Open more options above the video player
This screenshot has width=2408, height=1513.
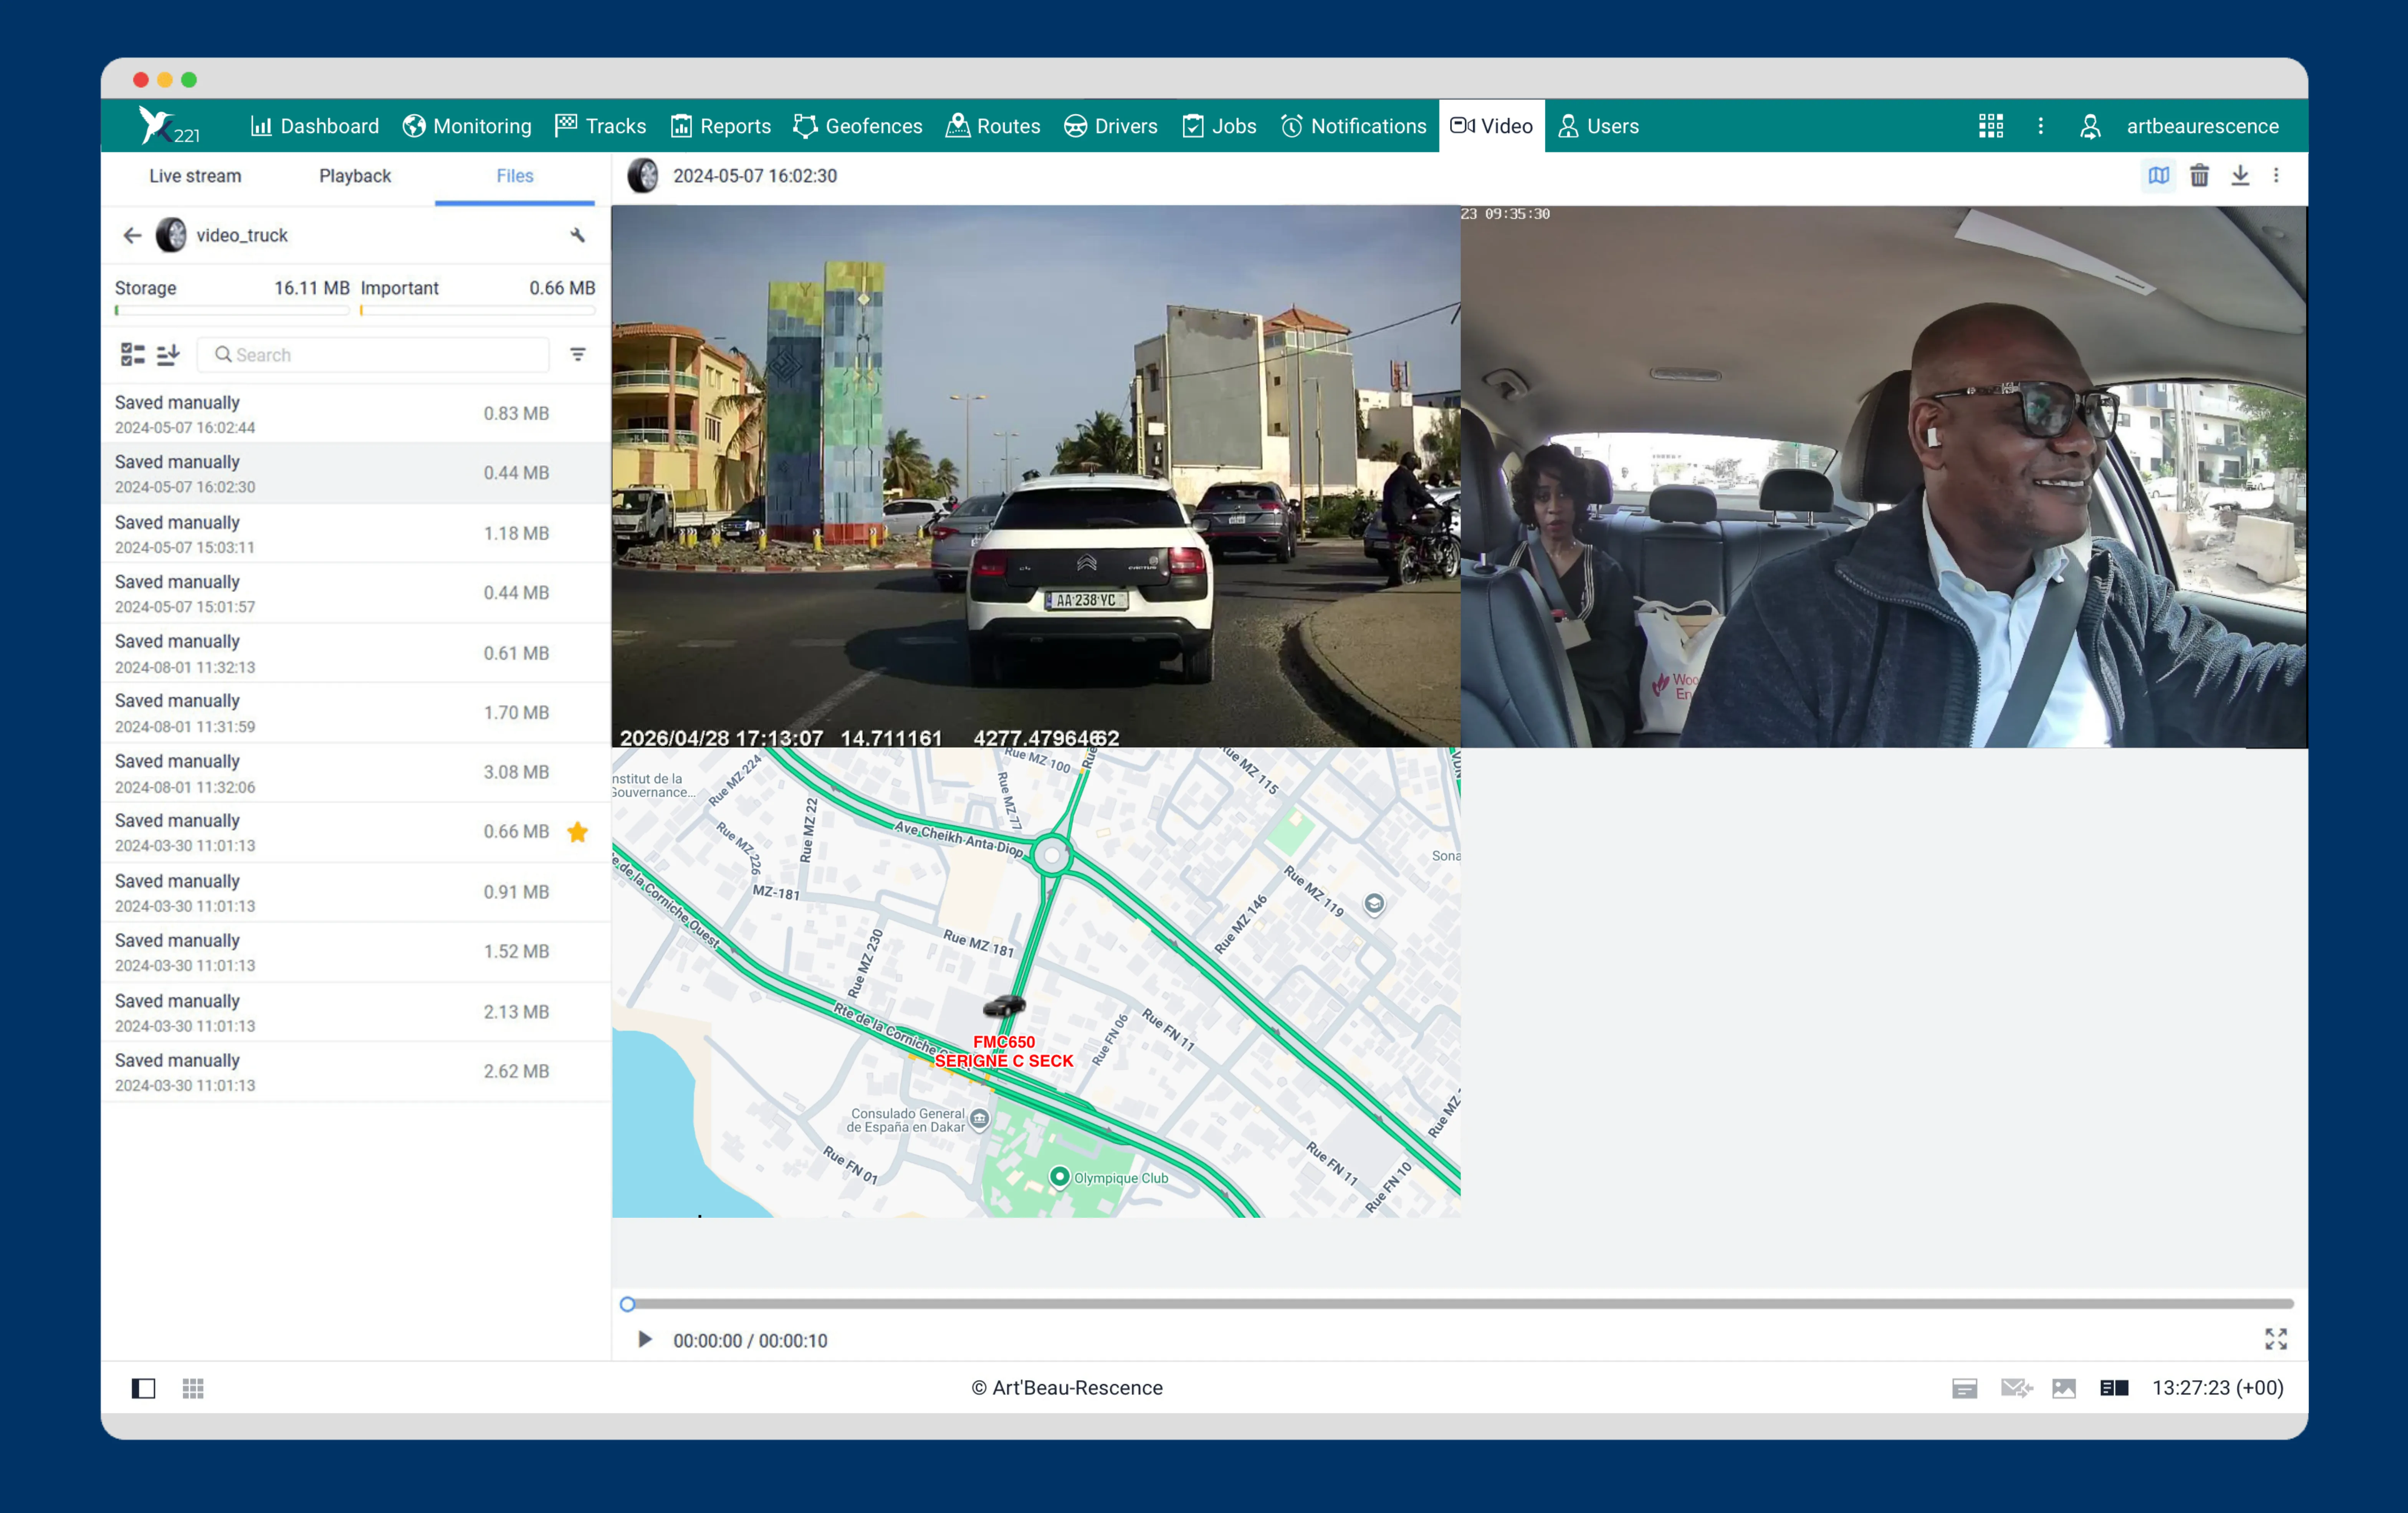(2276, 176)
